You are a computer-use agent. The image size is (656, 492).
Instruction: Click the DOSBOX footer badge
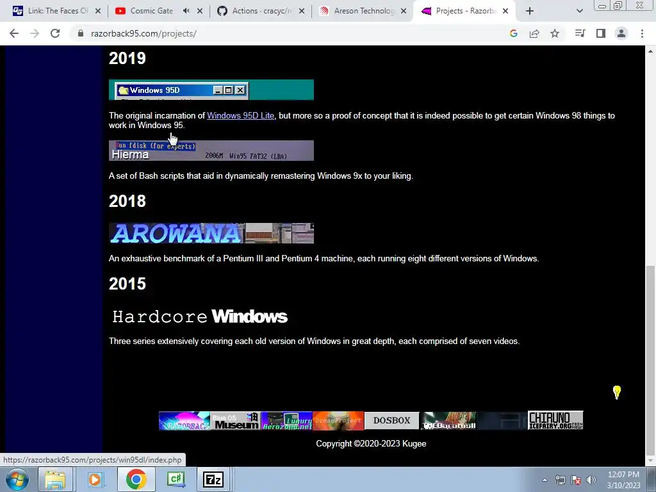pyautogui.click(x=391, y=420)
